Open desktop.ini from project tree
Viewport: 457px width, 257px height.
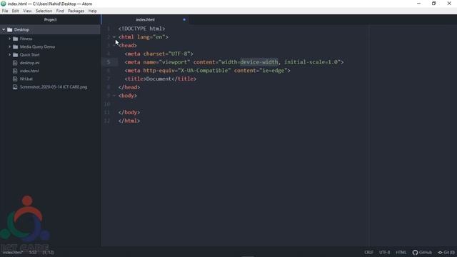point(29,63)
